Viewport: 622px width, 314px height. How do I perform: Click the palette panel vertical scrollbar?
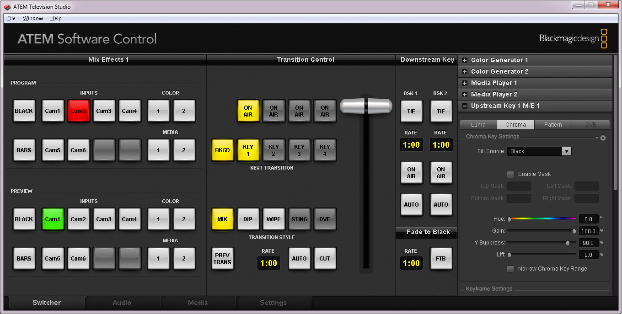tap(616, 123)
